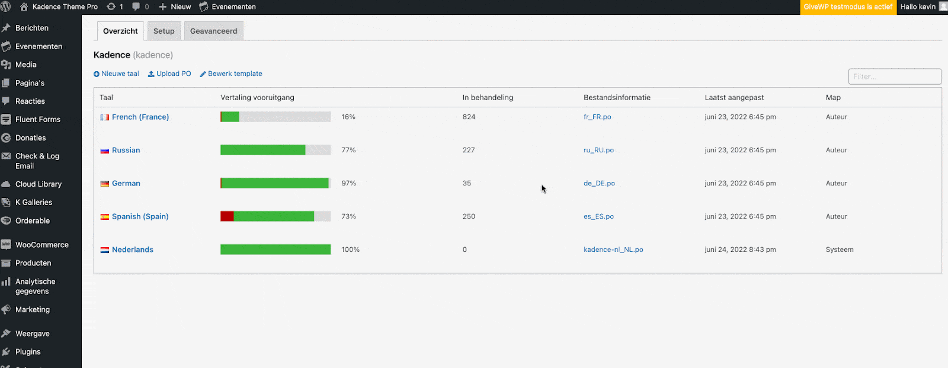This screenshot has height=368, width=948.
Task: Open the de_DE.po file link
Action: (599, 184)
